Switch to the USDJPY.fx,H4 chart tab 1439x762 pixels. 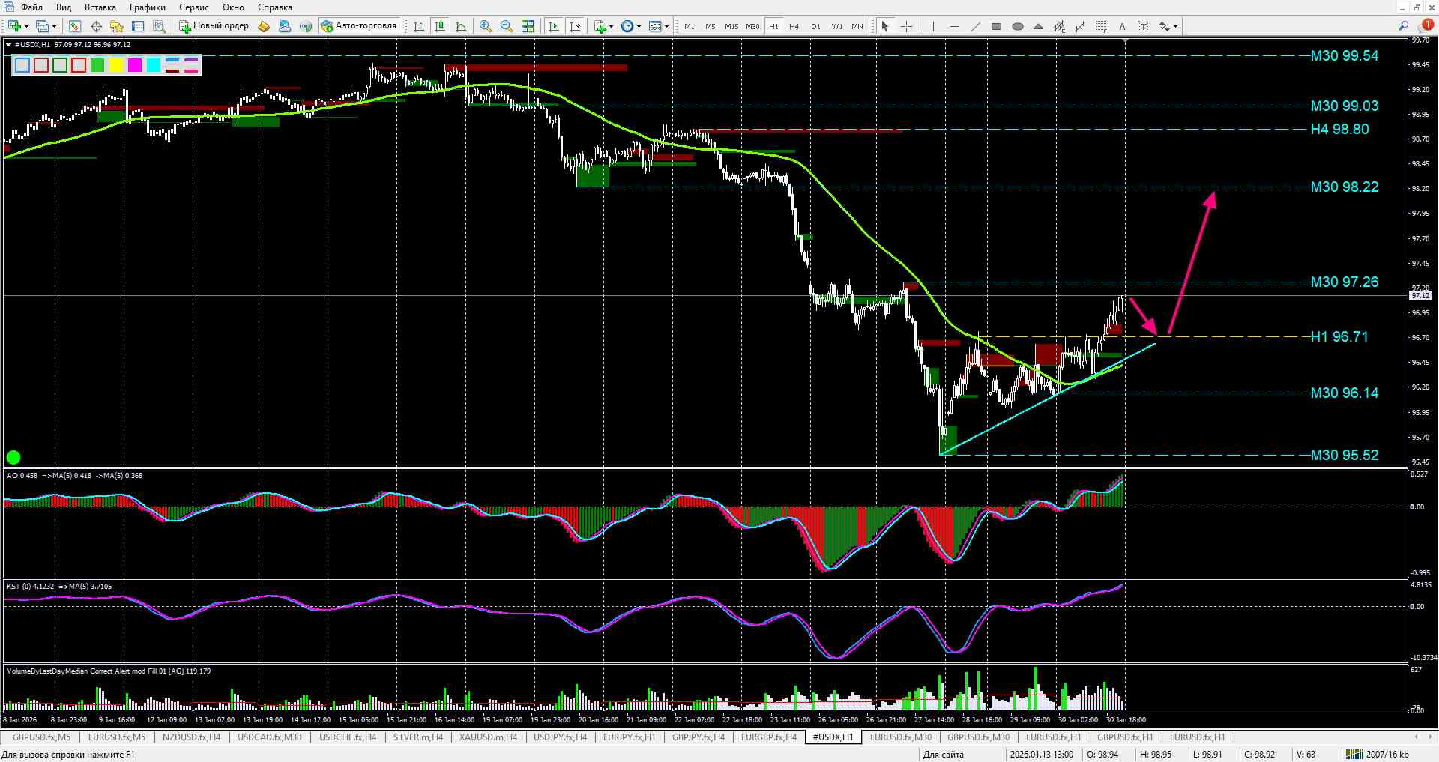(x=560, y=737)
